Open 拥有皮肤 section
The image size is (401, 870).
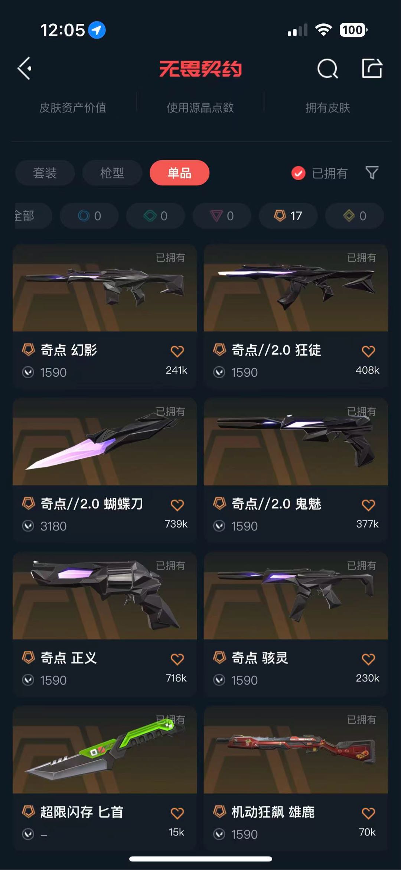point(328,108)
